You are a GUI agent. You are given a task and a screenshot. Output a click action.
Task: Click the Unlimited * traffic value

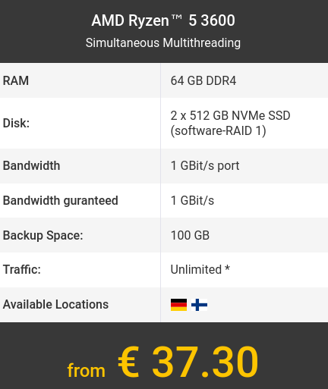coord(200,269)
